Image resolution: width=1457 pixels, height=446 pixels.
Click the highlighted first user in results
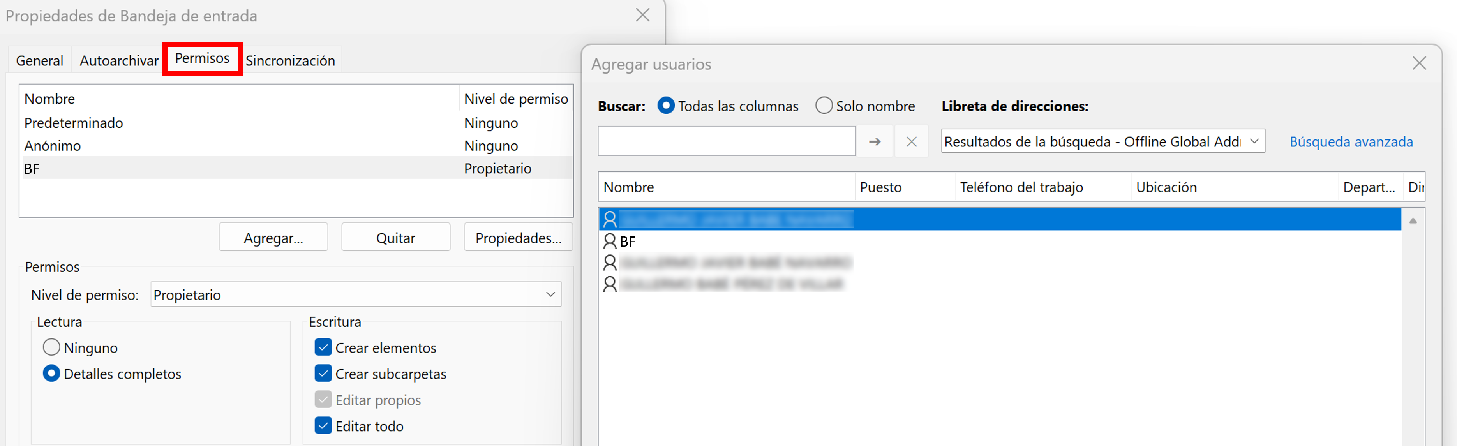[735, 219]
